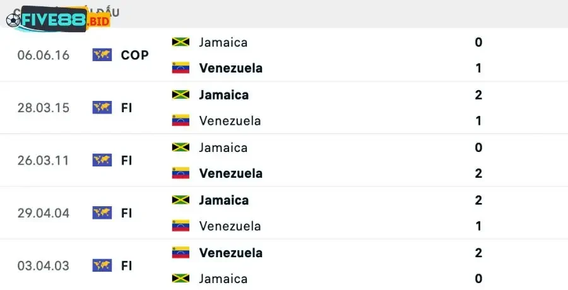This screenshot has height=290, width=568.
Task: Click world map icon beside 29.04.04
Action: click(x=102, y=213)
